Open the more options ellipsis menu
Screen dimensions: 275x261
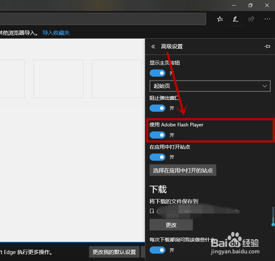267,19
